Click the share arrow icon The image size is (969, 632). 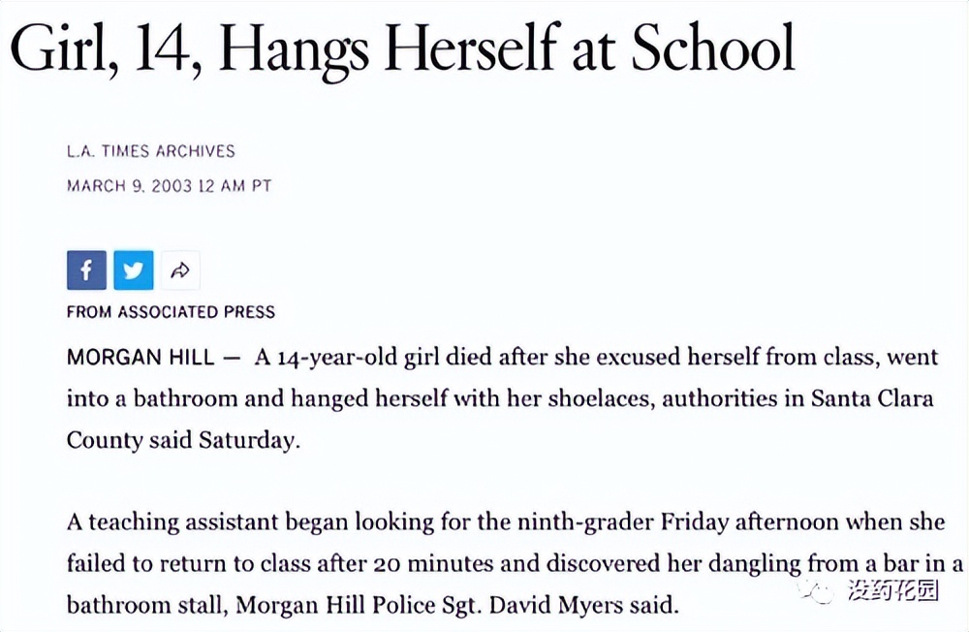click(179, 270)
